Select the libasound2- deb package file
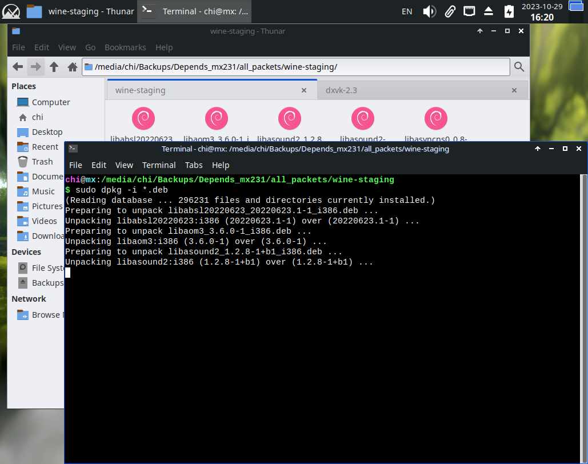 tap(363, 124)
